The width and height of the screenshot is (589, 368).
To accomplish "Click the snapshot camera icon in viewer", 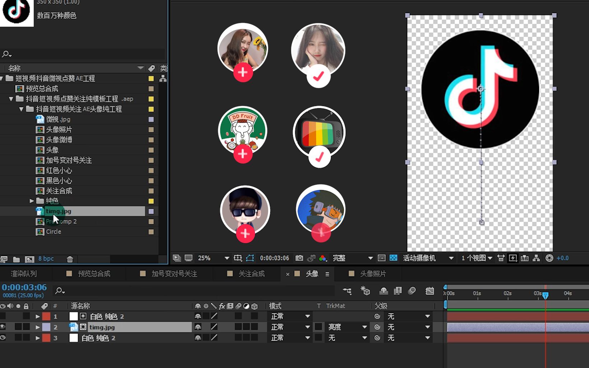I will coord(299,258).
